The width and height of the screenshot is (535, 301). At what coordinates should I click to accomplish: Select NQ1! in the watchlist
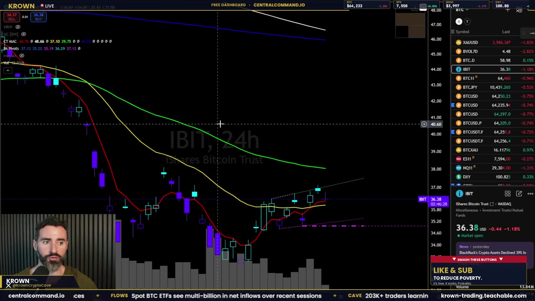pos(493,168)
